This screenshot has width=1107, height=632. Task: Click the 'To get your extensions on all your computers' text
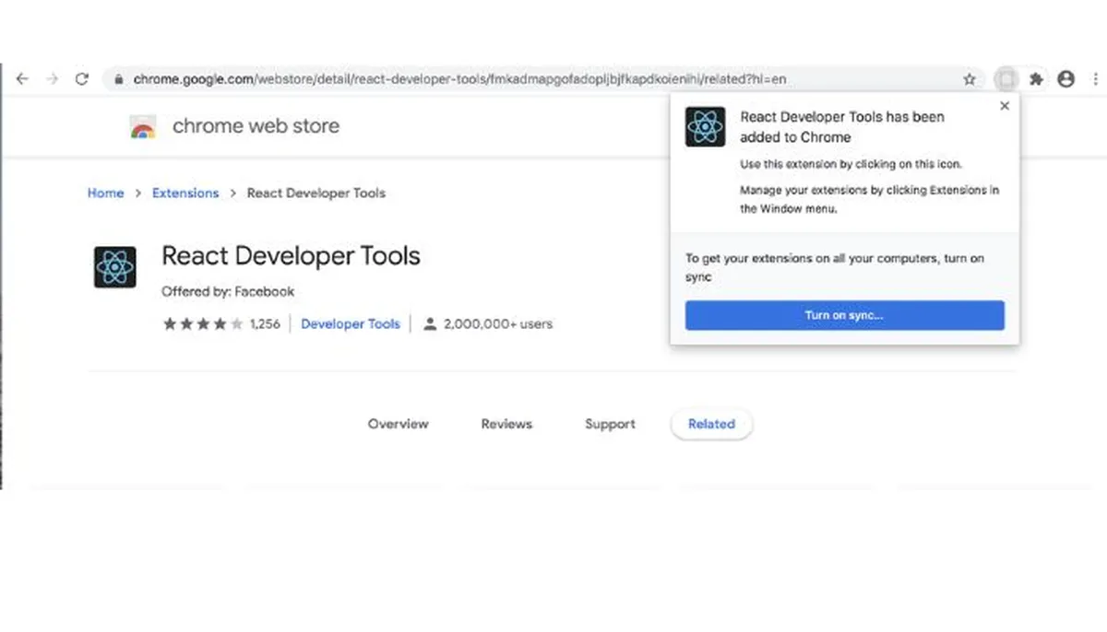[x=835, y=268]
